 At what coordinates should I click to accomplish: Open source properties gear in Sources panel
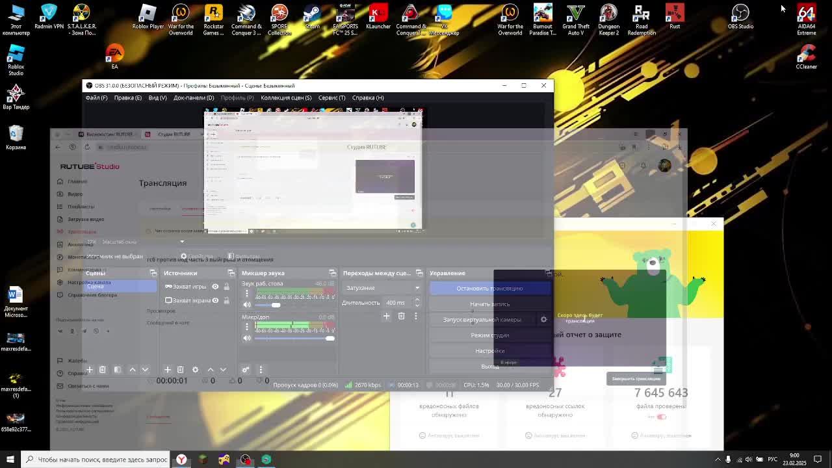(195, 369)
